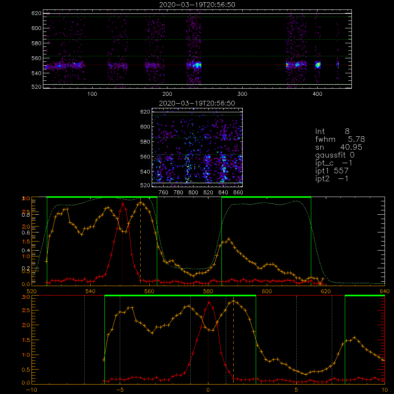The width and height of the screenshot is (394, 394).
Task: Click the -10 label on the bottom plot axis
Action: [x=32, y=390]
